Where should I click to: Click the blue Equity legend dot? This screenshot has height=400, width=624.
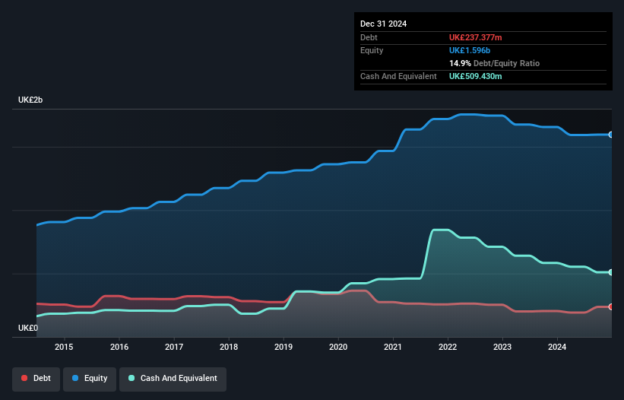tap(75, 378)
